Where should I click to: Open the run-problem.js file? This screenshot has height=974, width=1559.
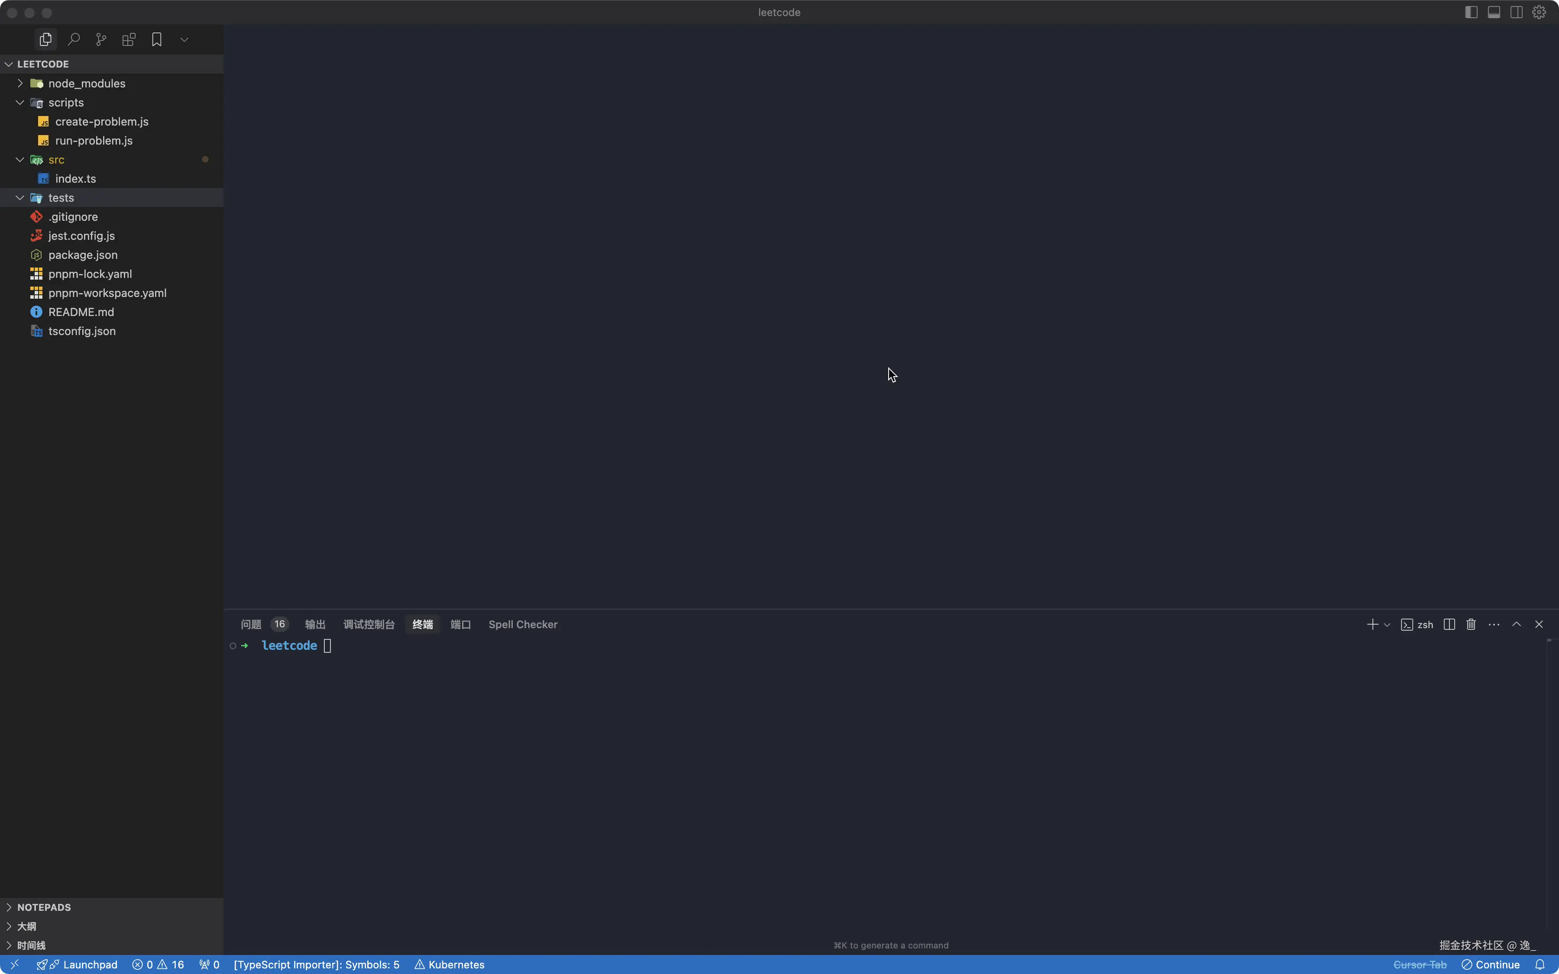pos(94,140)
